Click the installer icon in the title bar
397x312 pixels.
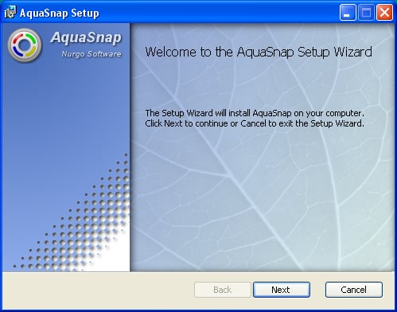click(10, 13)
